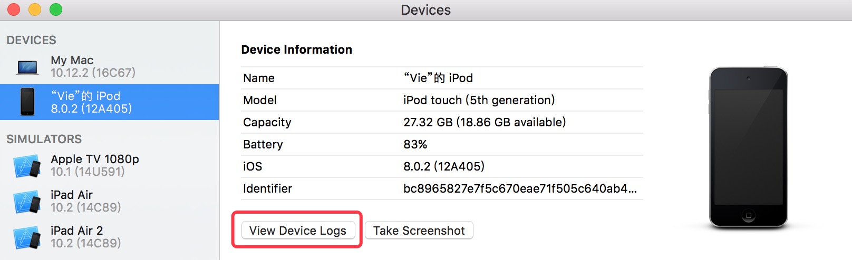Click the iPad Air simulator icon
This screenshot has width=852, height=260.
click(27, 202)
